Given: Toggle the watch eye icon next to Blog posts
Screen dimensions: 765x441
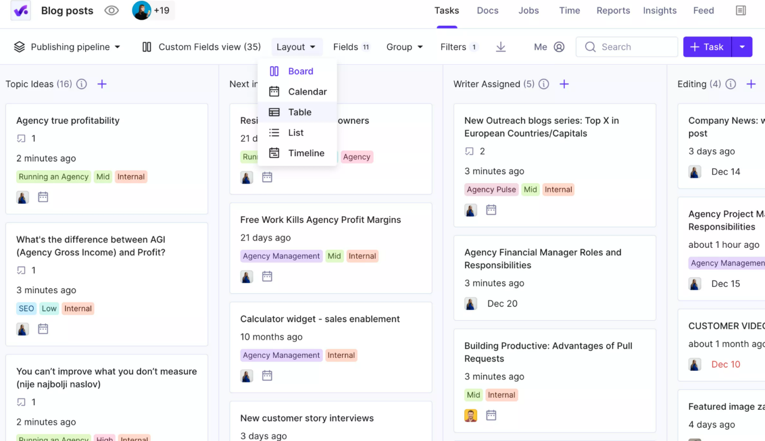Looking at the screenshot, I should [x=112, y=10].
